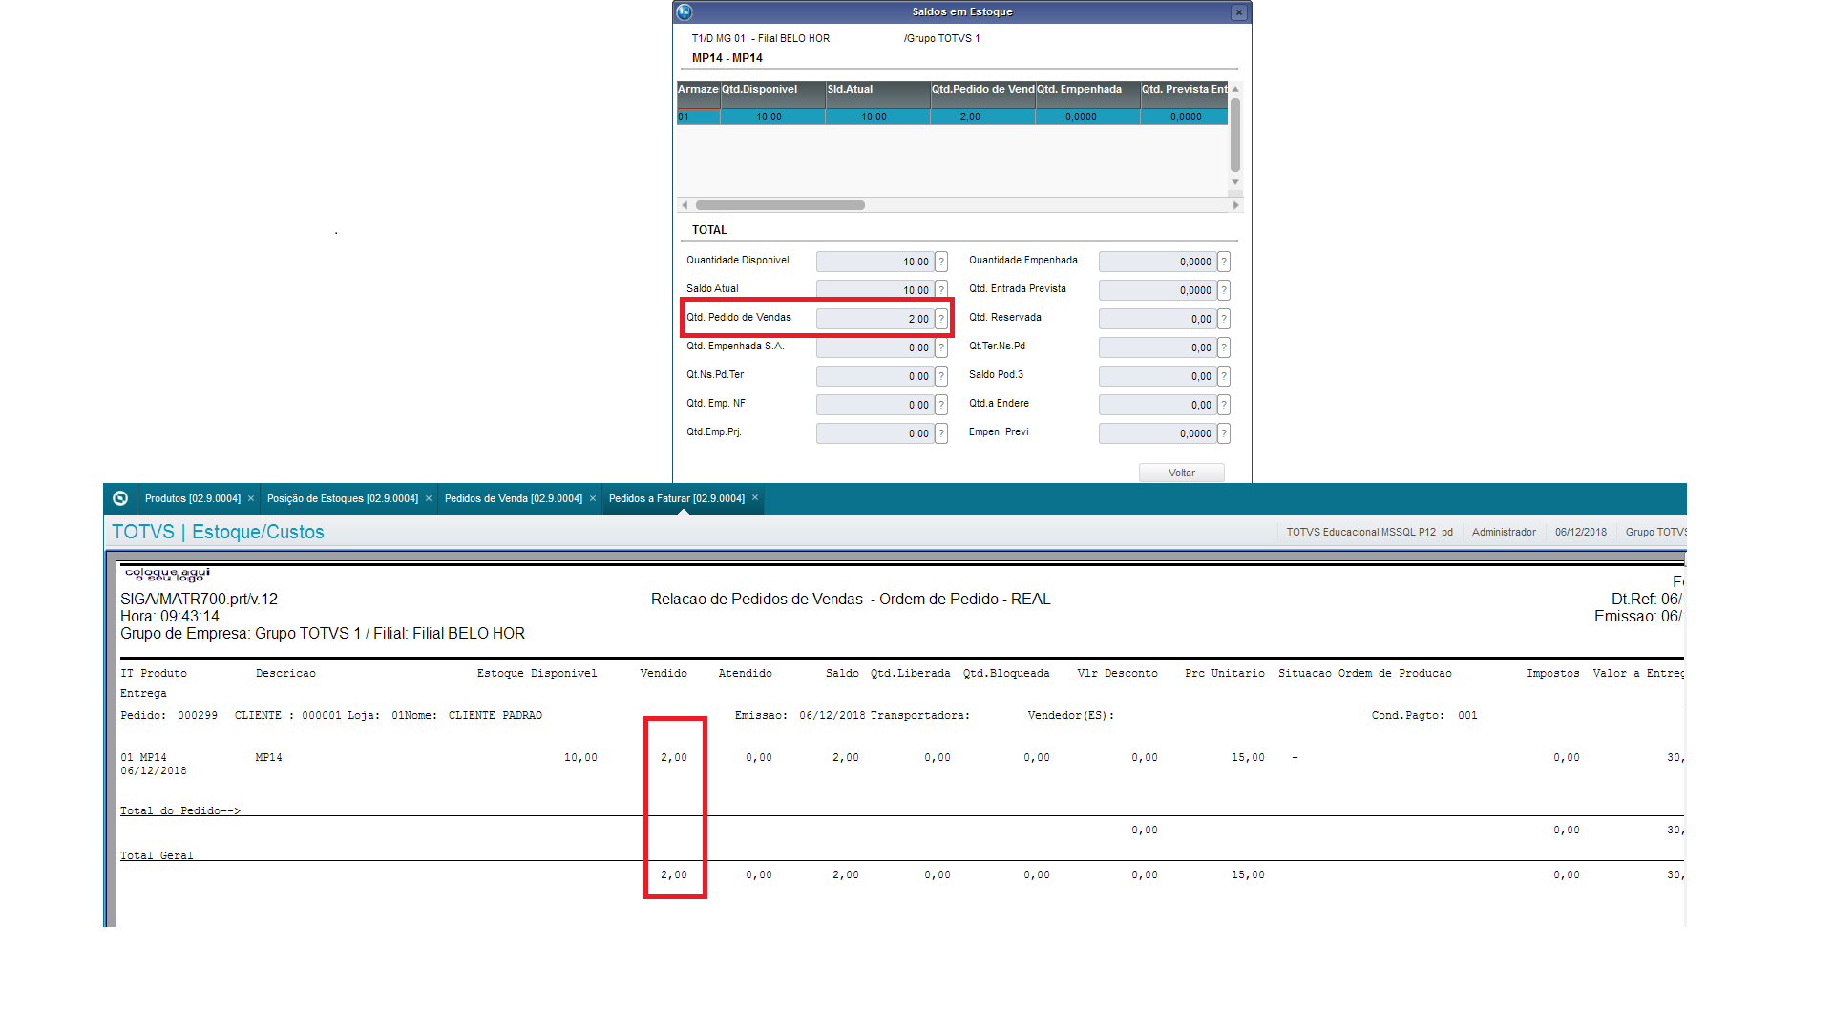Click the Saldo Atual value field

(874, 290)
